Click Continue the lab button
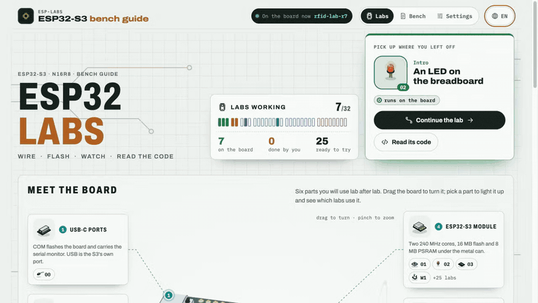This screenshot has height=303, width=538. [x=440, y=121]
